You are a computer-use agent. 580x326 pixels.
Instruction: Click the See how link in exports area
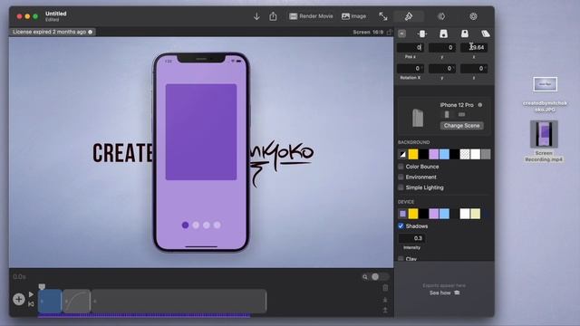click(x=444, y=292)
